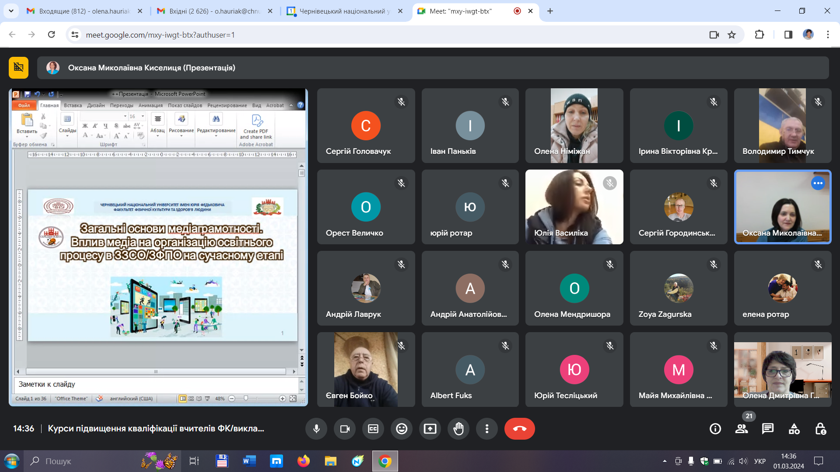This screenshot has width=840, height=472.
Task: Show the participants list icon
Action: coord(742,429)
